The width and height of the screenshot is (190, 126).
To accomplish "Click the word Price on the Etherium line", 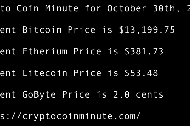I will point(87,52).
